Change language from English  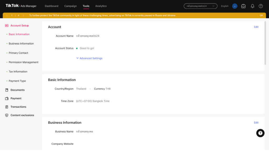(x=225, y=6)
